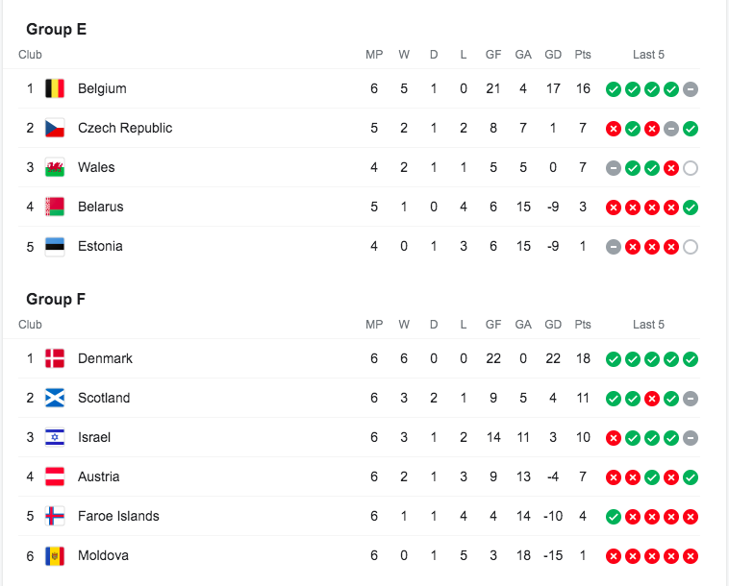Open the Denmark team link
729x586 pixels.
click(x=105, y=358)
